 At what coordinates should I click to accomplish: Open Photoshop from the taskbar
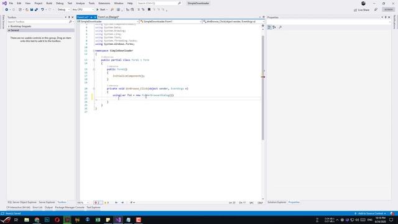pos(47,220)
